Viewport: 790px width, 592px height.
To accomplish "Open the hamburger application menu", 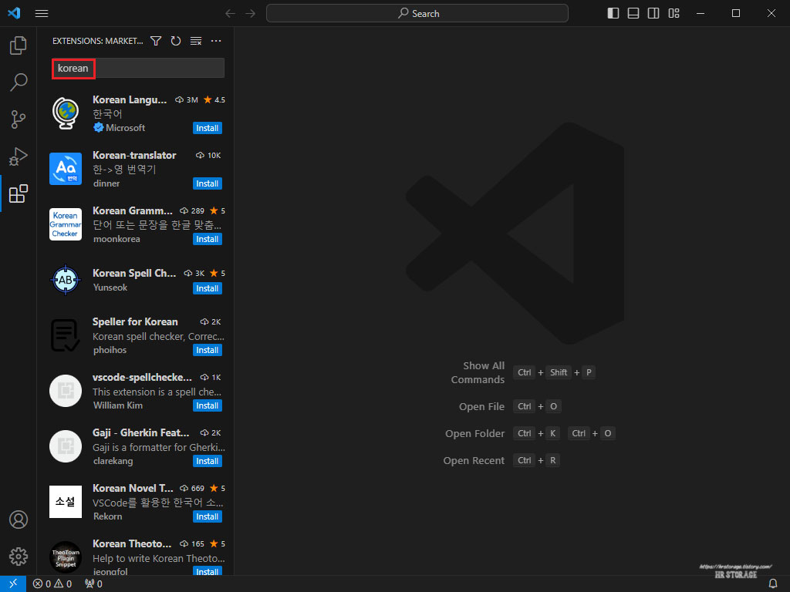I will pos(42,14).
